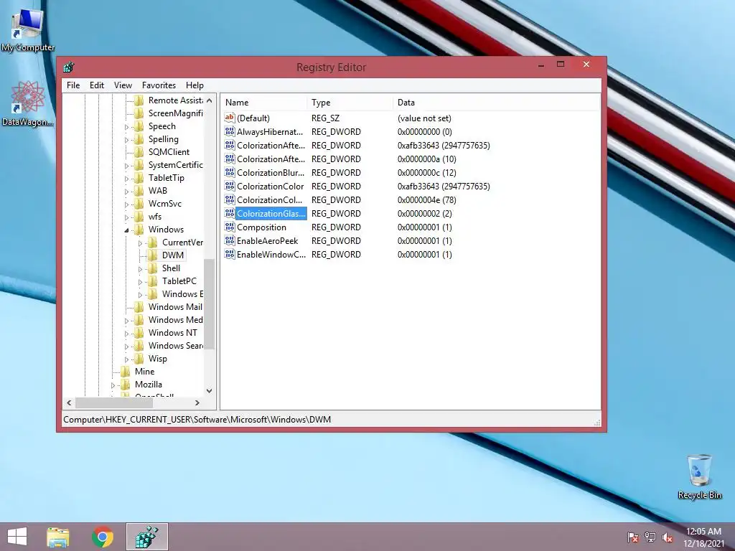Click the Mozilla folder icon
Screen dimensions: 735x551
126,385
